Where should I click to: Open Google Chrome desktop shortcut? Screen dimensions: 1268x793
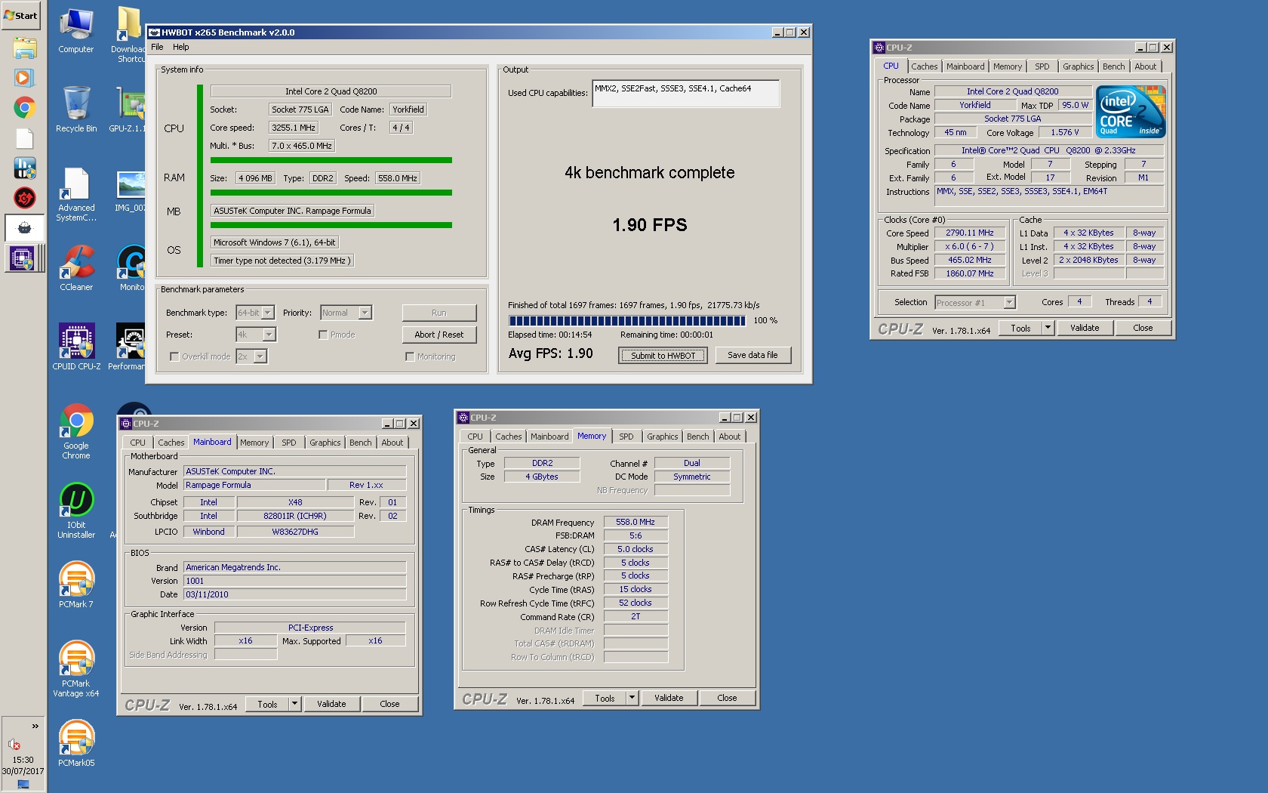76,431
